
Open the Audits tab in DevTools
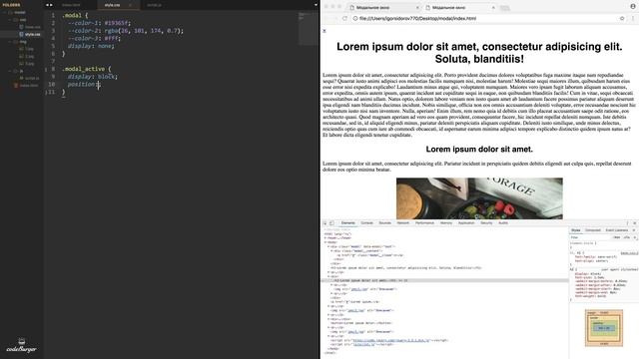(x=503, y=223)
